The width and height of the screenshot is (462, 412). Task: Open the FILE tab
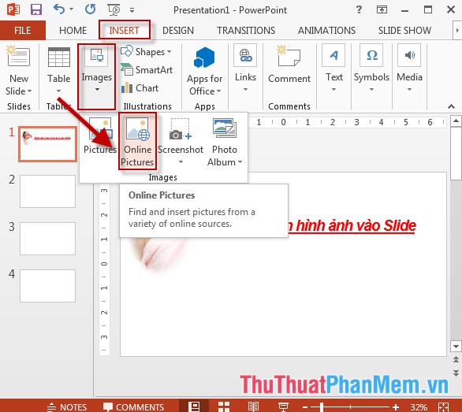pyautogui.click(x=23, y=31)
